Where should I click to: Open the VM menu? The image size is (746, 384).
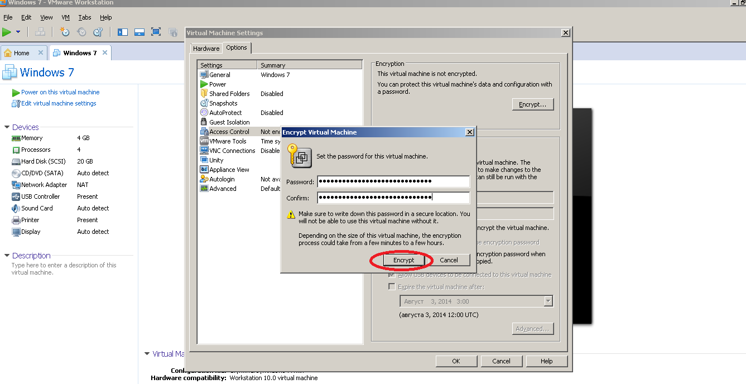tap(66, 17)
